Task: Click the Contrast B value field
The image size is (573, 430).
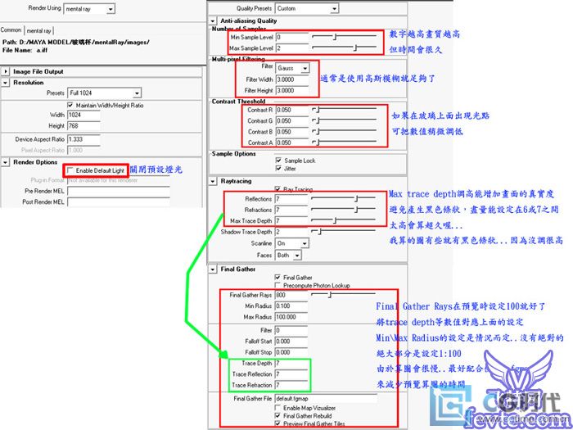Action: click(x=292, y=132)
